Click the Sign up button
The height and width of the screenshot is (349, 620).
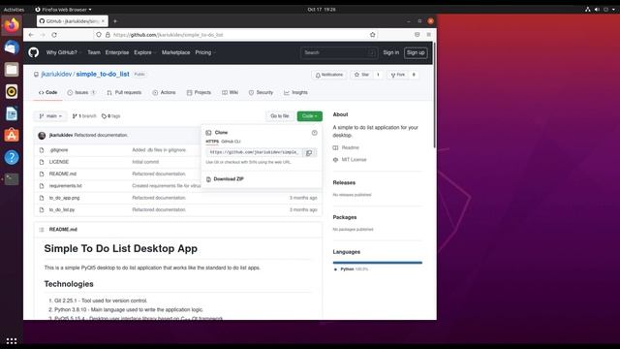416,52
